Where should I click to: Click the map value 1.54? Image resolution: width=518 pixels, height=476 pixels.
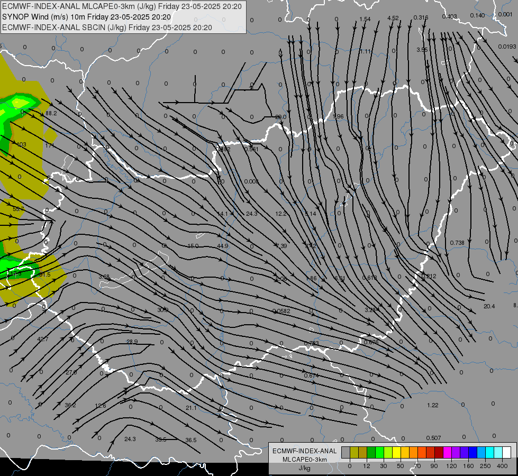(x=365, y=19)
